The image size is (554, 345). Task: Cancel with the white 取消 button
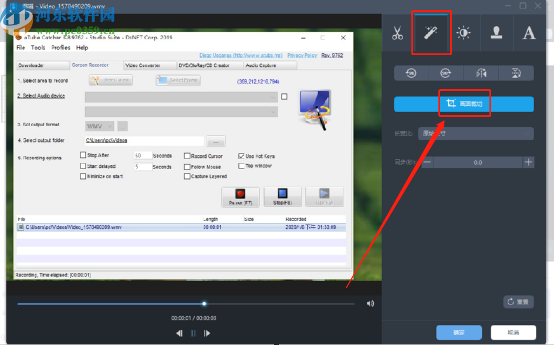tap(514, 332)
